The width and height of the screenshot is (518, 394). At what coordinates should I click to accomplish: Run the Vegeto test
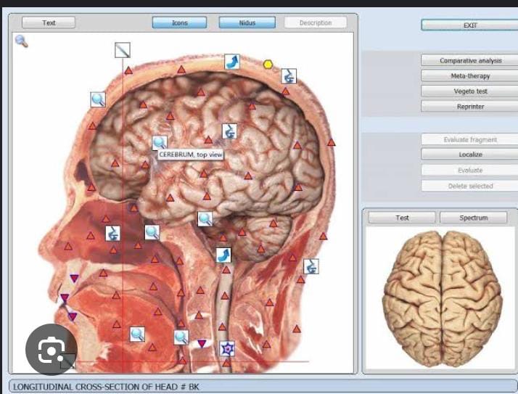470,91
